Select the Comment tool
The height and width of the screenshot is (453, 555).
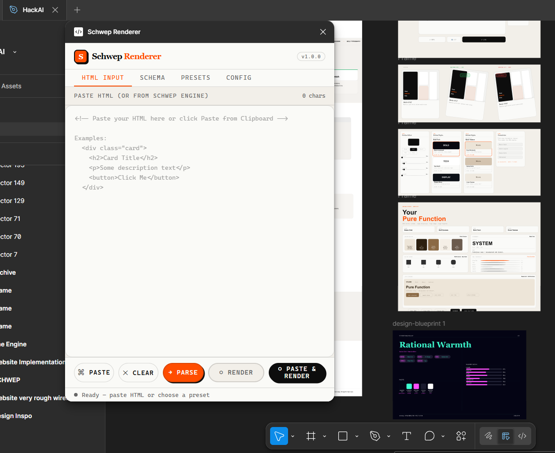(x=429, y=436)
